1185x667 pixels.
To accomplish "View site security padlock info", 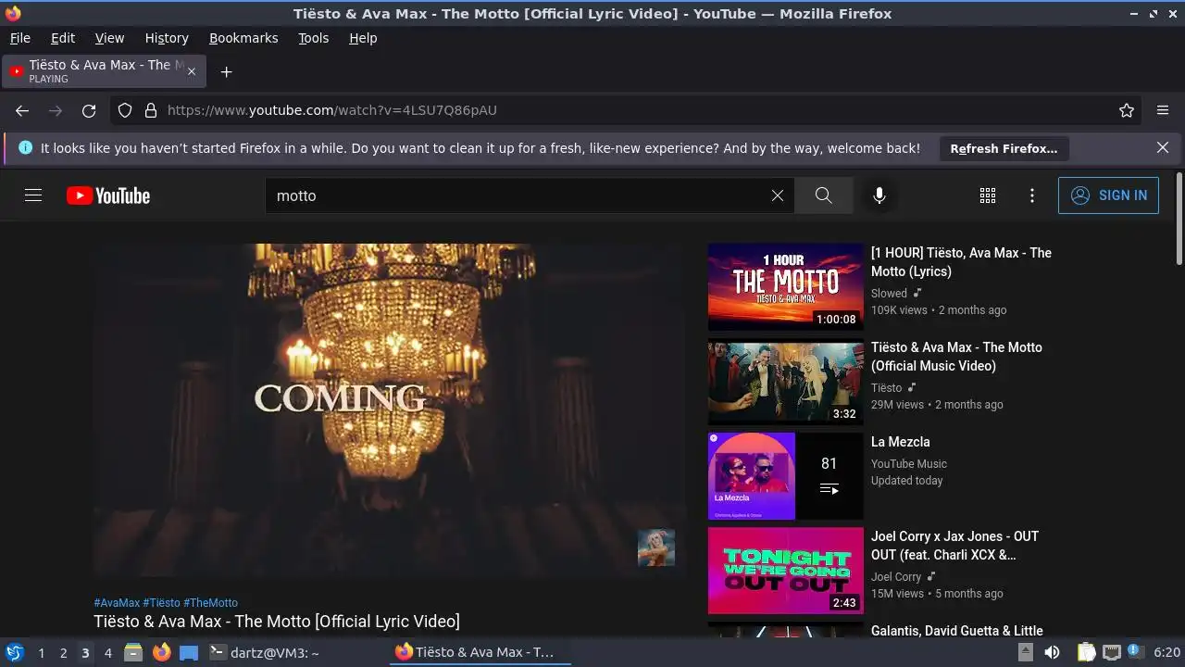I will tap(151, 110).
